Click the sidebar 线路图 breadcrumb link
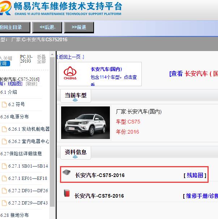The image size is (218, 219). point(15,84)
